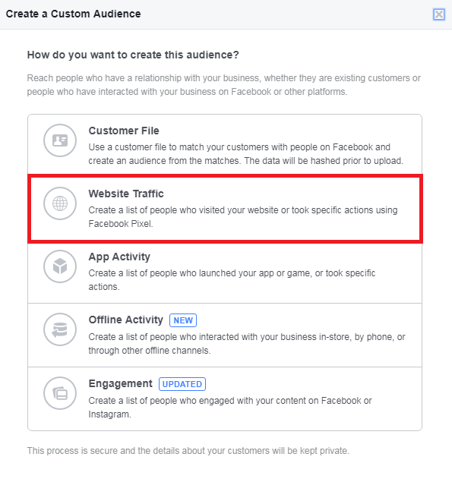Click the Engagement Facebook or Instagram description
The image size is (452, 482).
click(230, 408)
